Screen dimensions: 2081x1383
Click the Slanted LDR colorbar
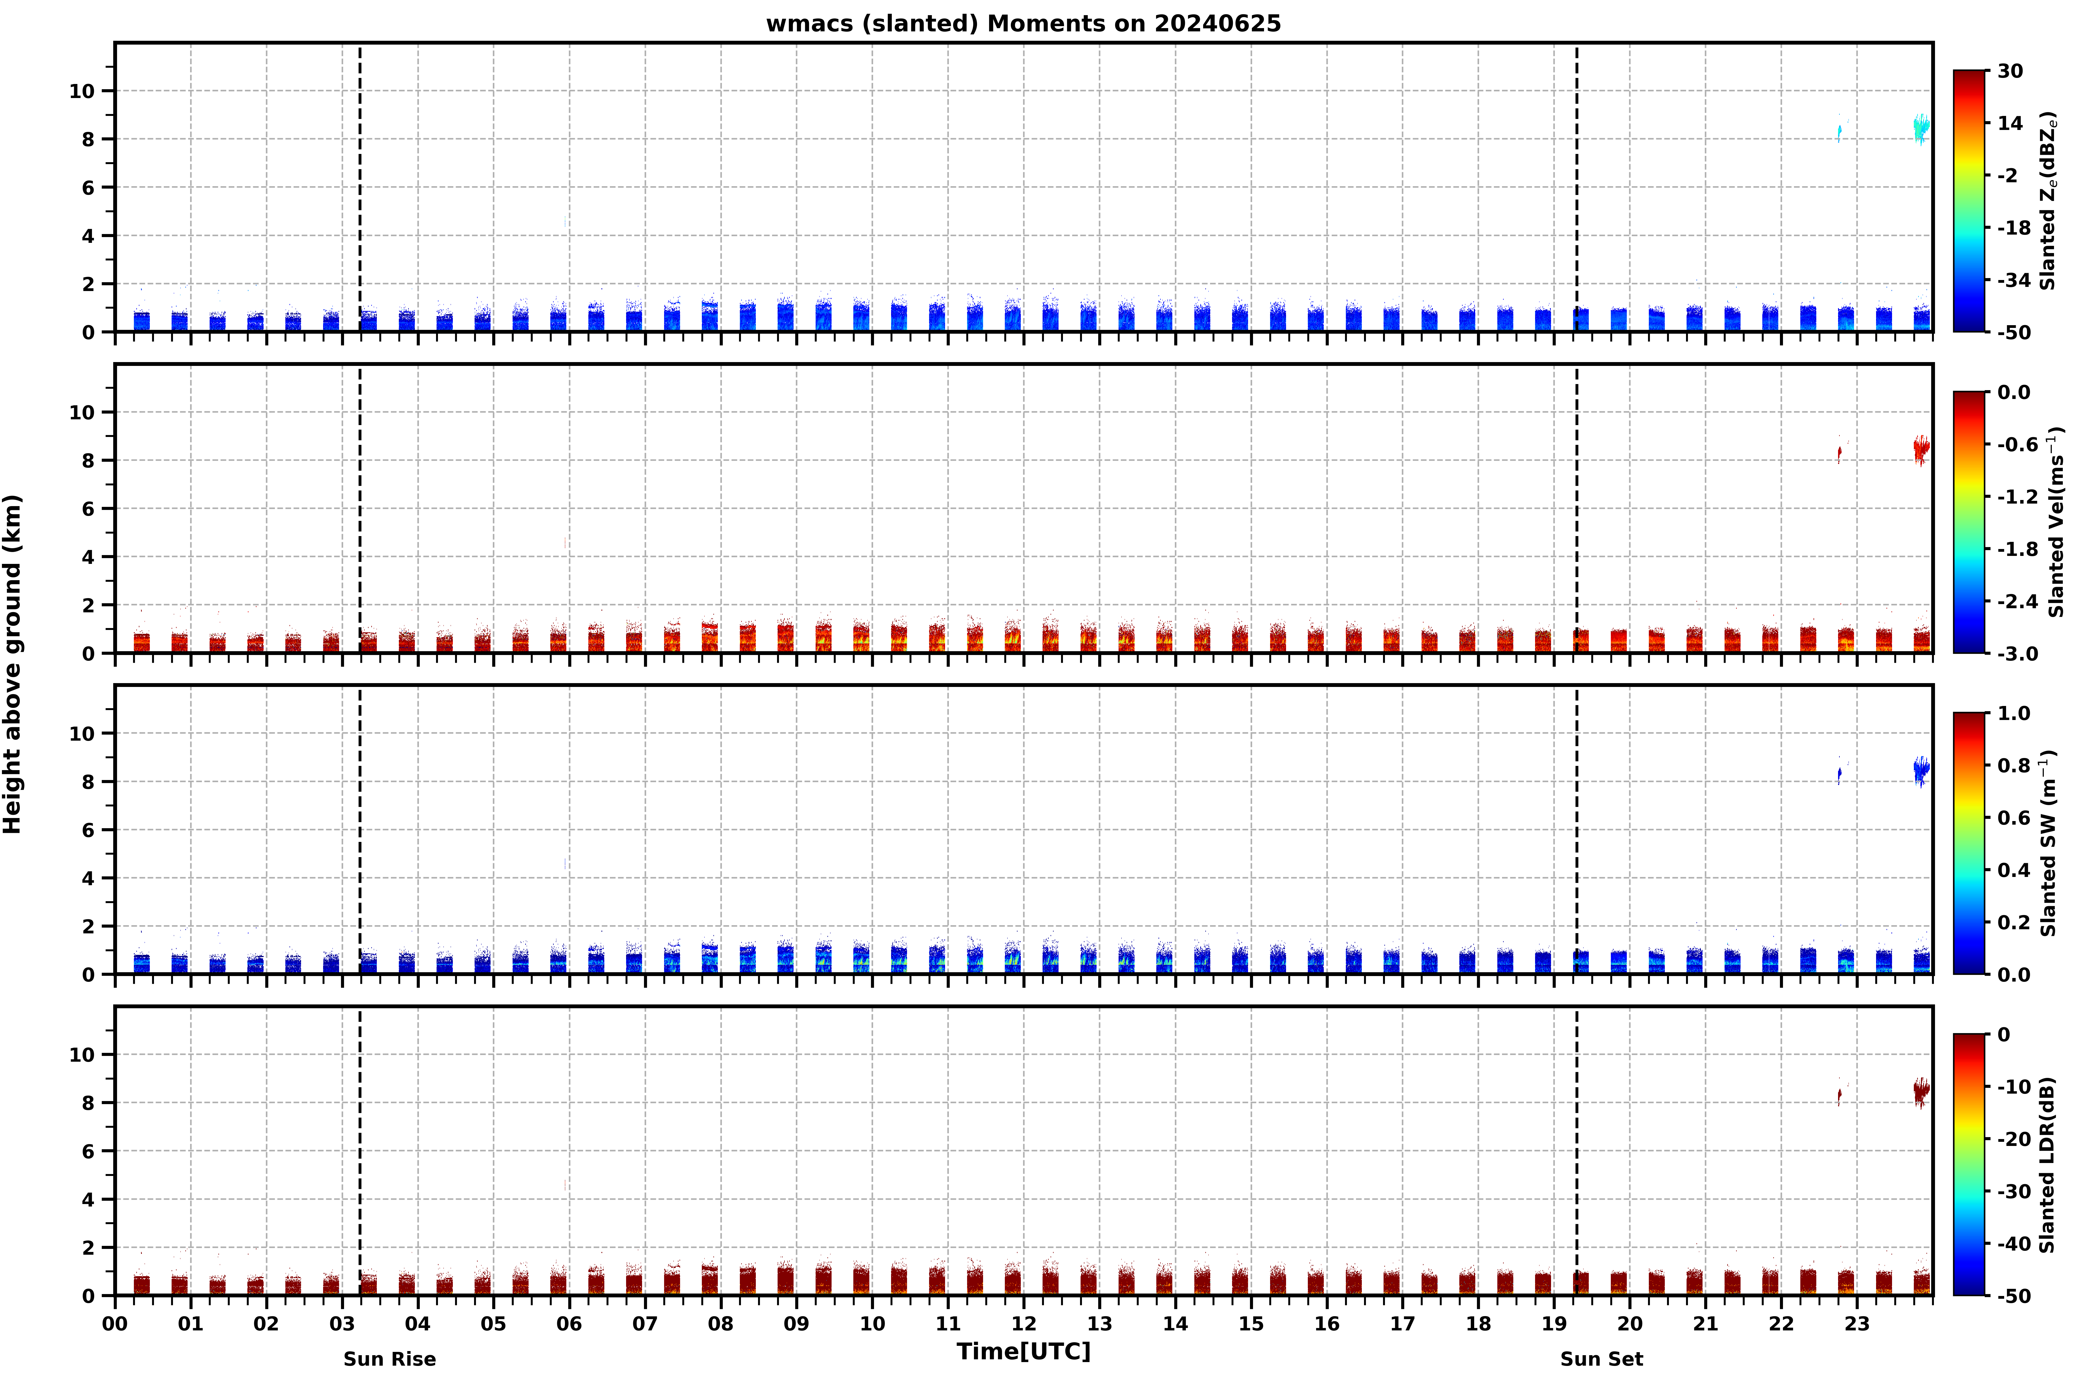(1969, 1164)
